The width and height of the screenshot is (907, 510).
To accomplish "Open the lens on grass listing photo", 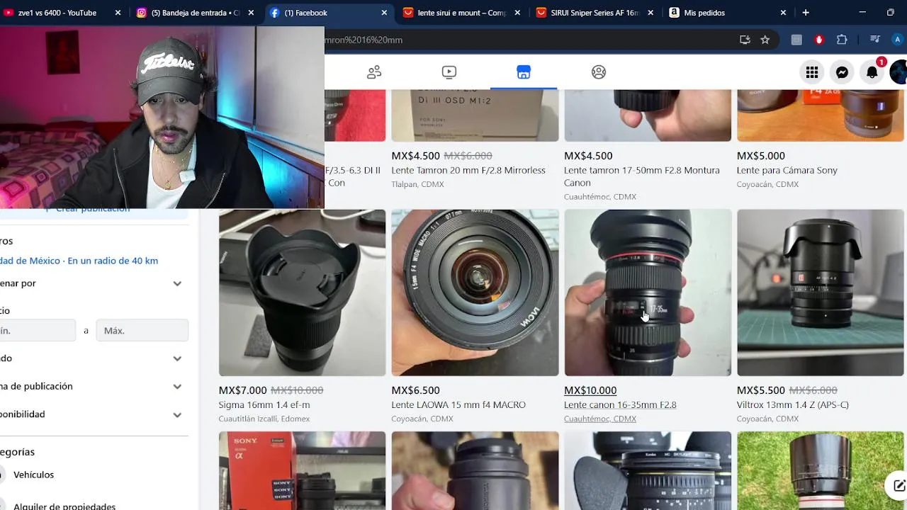I will click(821, 471).
